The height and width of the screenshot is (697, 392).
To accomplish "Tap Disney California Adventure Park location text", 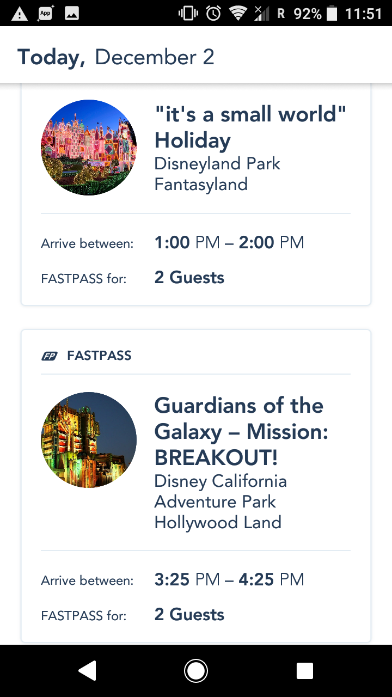I will pyautogui.click(x=220, y=491).
